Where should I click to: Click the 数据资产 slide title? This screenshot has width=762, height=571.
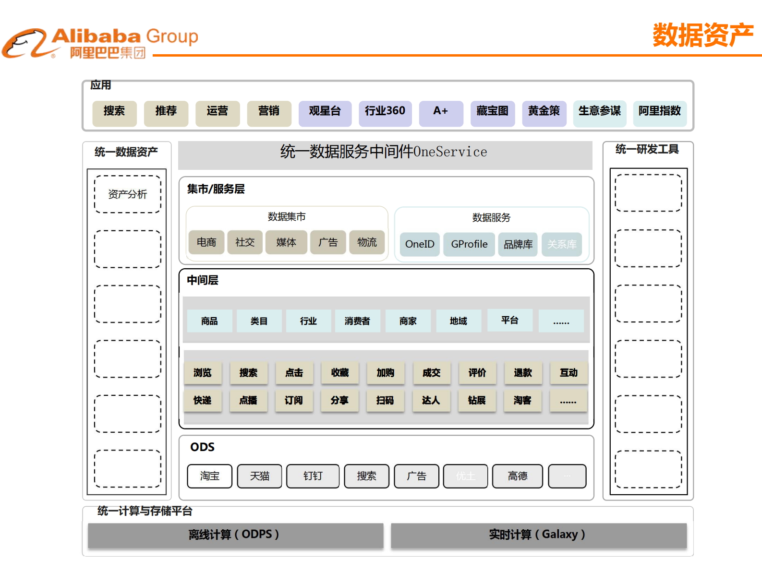point(703,35)
